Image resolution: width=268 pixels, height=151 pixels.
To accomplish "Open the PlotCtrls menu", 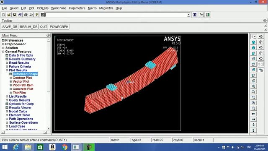I will point(43,8).
